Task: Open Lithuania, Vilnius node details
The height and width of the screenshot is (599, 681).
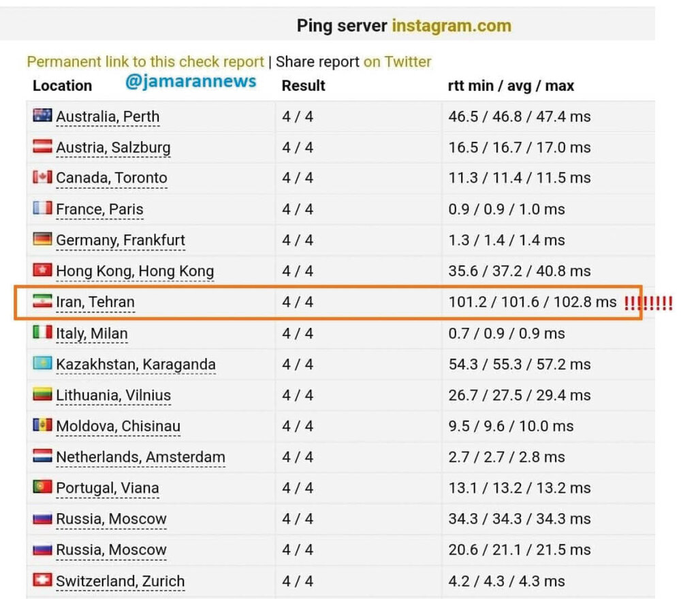Action: (113, 395)
